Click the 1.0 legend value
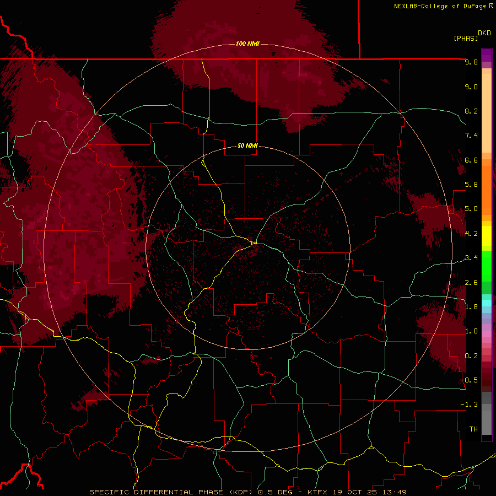This screenshot has width=496, height=496. coord(471,331)
